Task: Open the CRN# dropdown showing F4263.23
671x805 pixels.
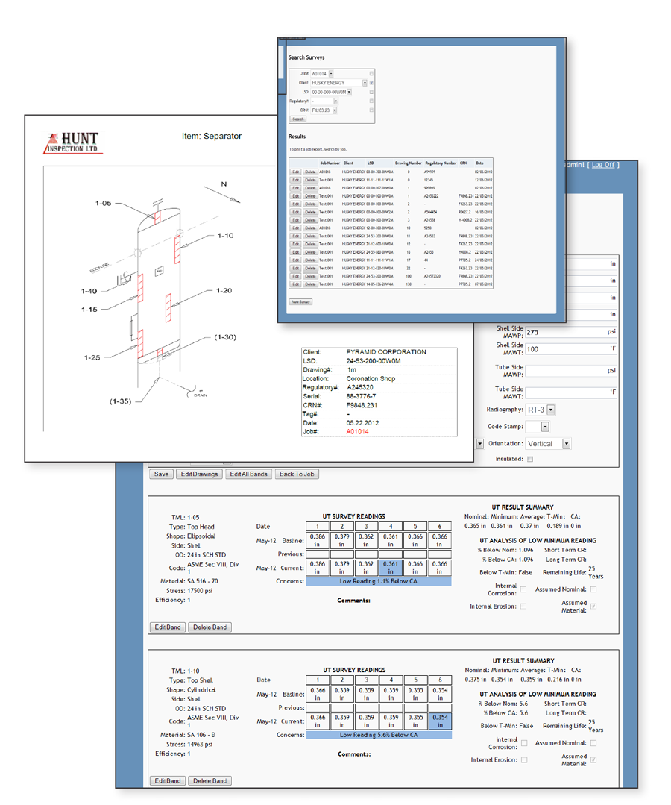Action: (335, 110)
